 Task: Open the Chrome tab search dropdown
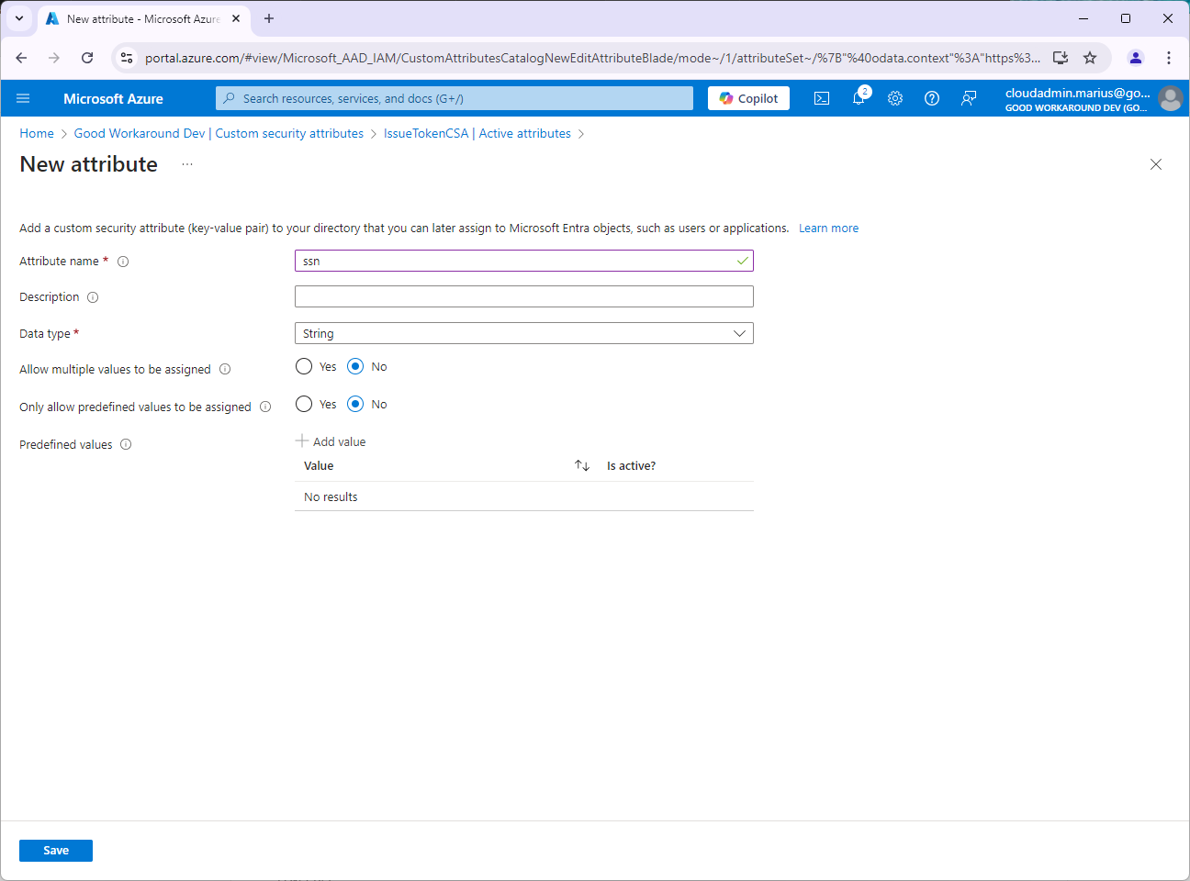[x=19, y=18]
